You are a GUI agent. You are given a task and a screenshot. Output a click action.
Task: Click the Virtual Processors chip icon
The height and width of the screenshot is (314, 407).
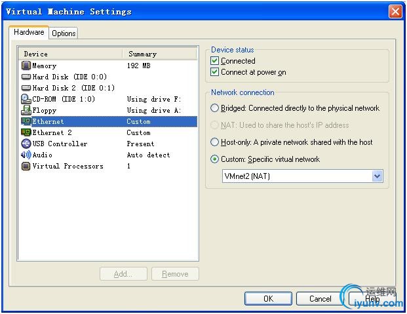pos(26,166)
